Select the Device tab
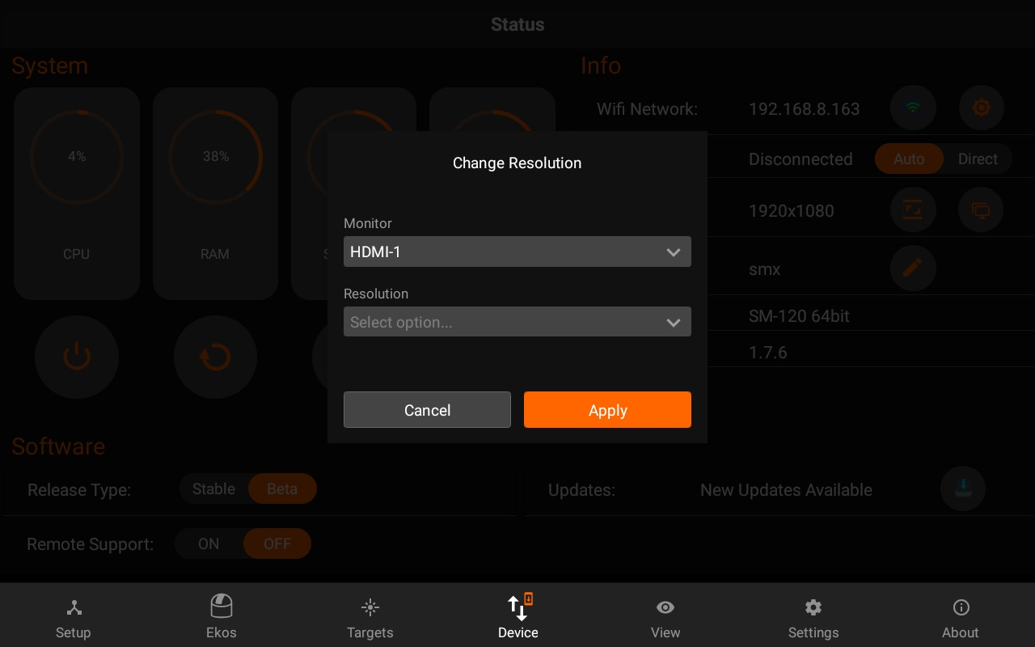This screenshot has height=647, width=1035. click(x=517, y=619)
